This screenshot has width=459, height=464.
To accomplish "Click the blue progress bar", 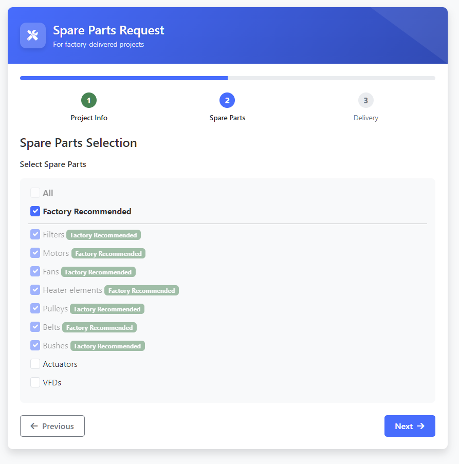I will (124, 78).
